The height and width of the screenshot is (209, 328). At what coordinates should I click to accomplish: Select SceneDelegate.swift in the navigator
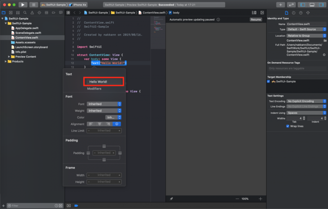pyautogui.click(x=28, y=33)
